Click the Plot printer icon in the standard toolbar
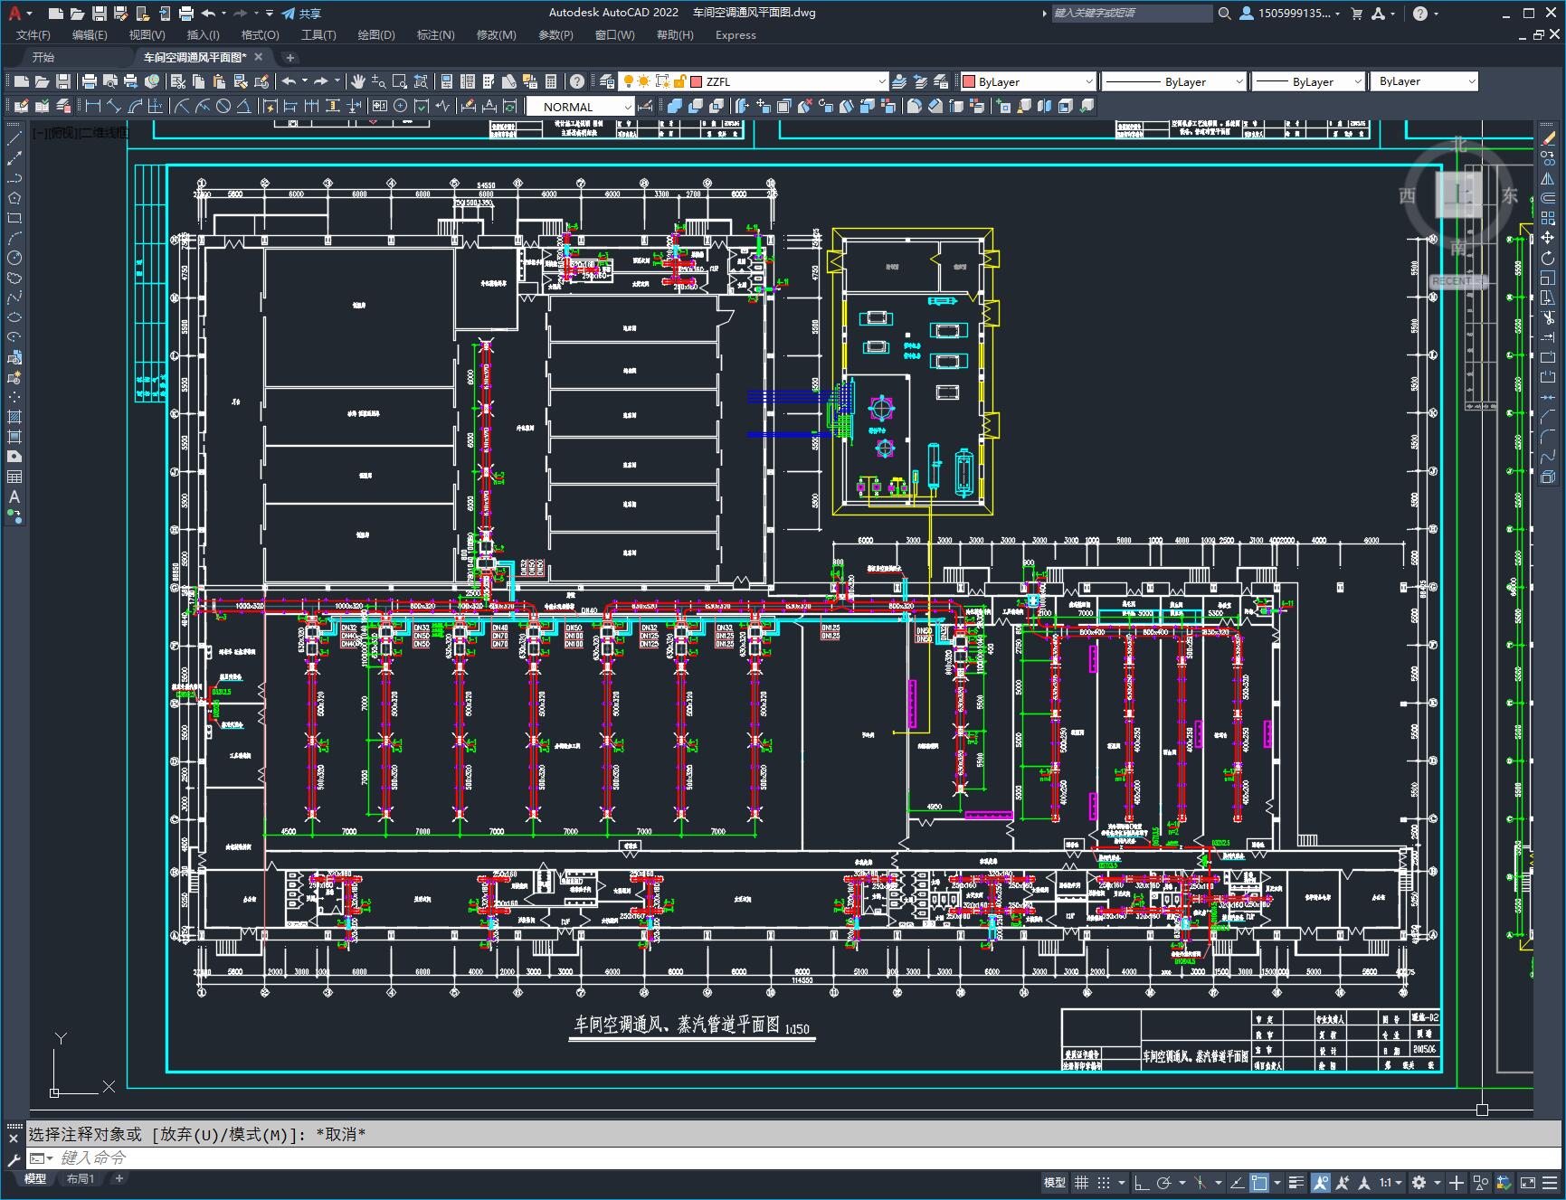This screenshot has width=1566, height=1200. pyautogui.click(x=89, y=81)
